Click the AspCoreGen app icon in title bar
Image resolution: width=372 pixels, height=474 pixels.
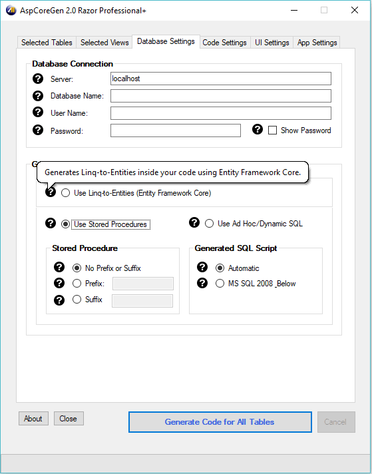(x=11, y=10)
